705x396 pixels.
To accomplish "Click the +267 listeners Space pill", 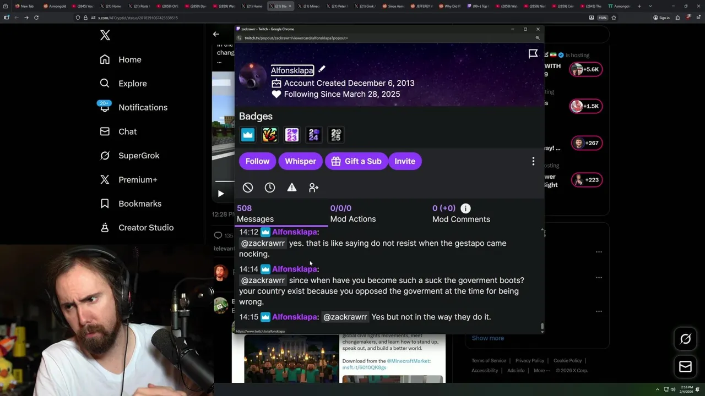I will point(585,143).
